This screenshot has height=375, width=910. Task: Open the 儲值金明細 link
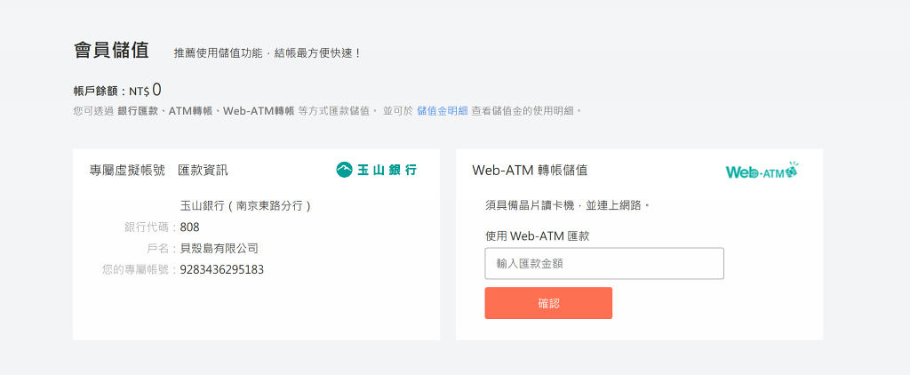(443, 110)
